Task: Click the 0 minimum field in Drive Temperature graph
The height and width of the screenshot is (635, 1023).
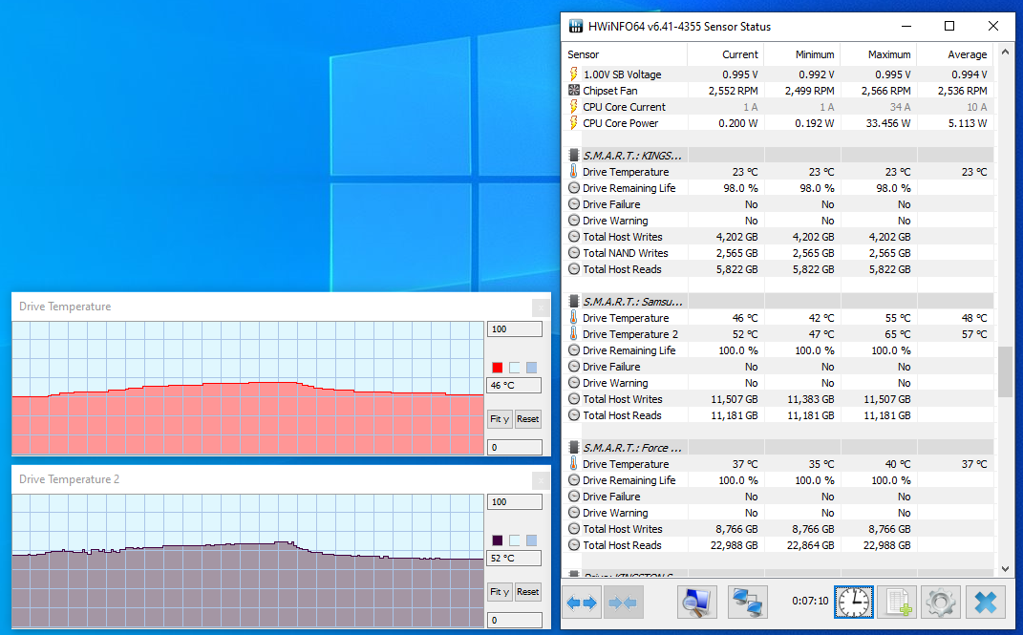Action: coord(514,447)
